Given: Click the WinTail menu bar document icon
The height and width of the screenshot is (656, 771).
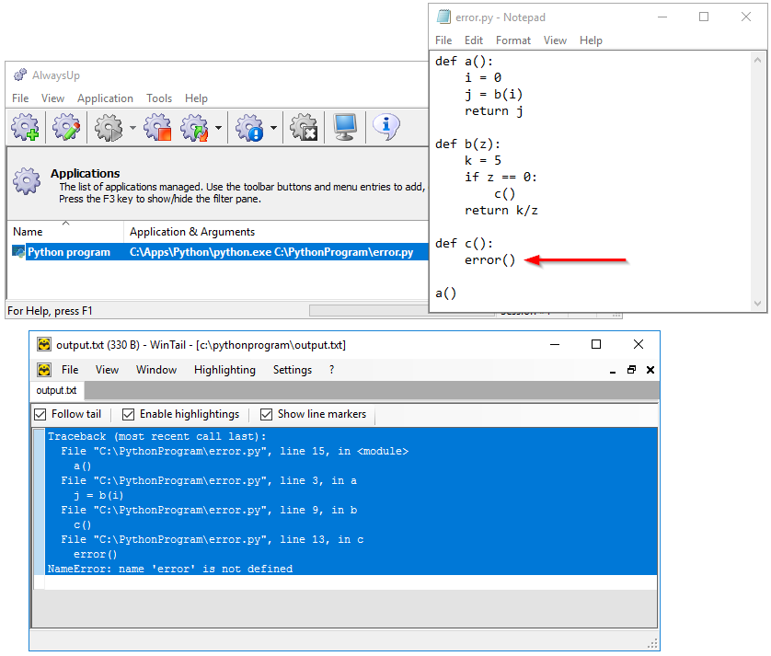Looking at the screenshot, I should tap(44, 370).
